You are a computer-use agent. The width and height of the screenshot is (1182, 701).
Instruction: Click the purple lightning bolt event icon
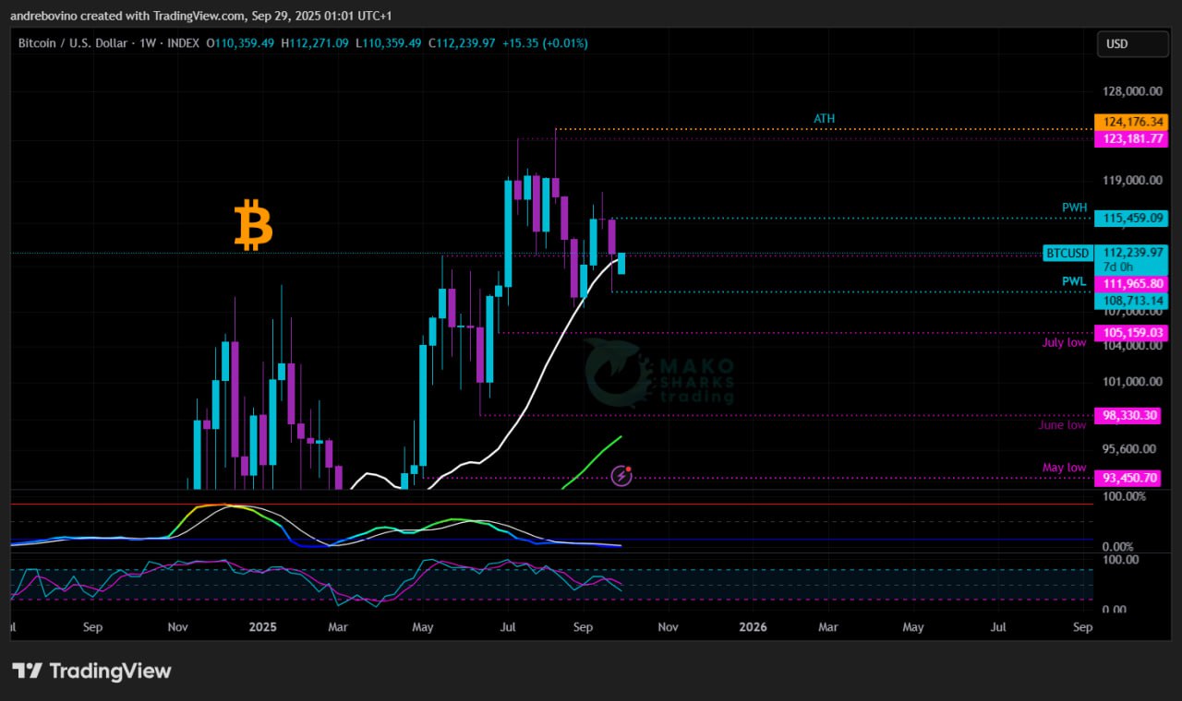point(621,476)
